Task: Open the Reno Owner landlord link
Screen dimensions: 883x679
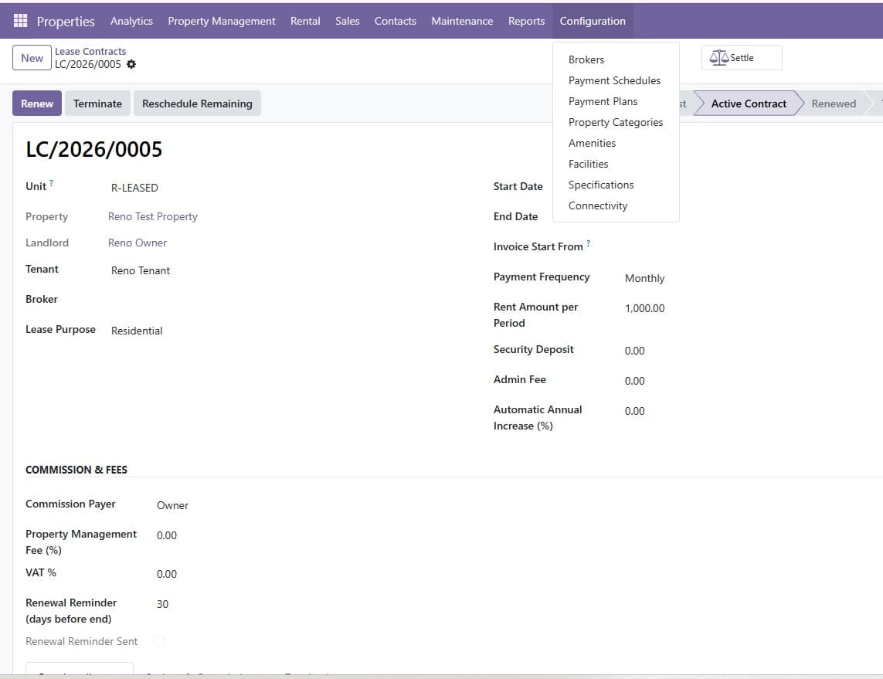Action: 138,243
